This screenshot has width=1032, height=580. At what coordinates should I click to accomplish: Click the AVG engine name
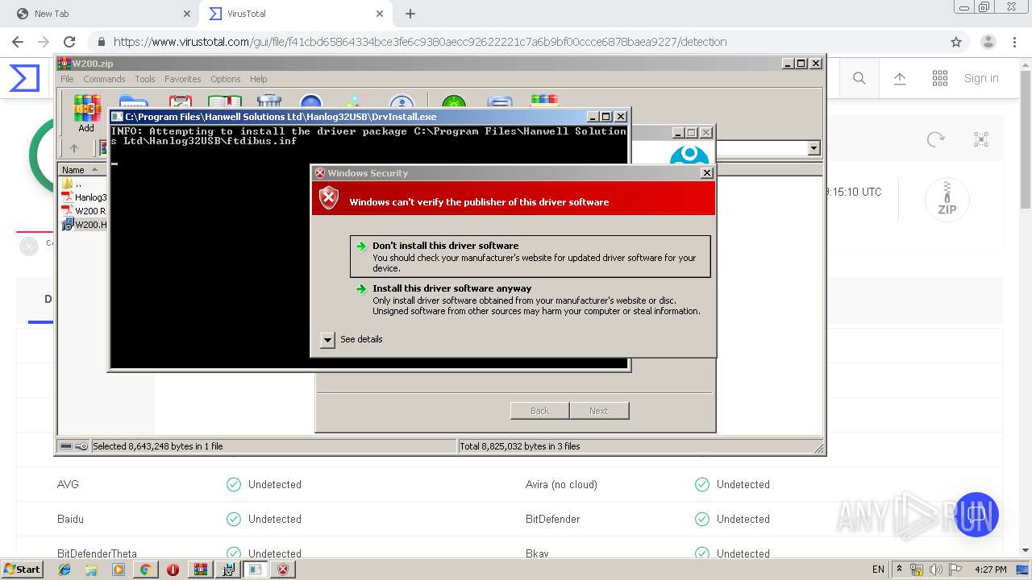(x=68, y=484)
